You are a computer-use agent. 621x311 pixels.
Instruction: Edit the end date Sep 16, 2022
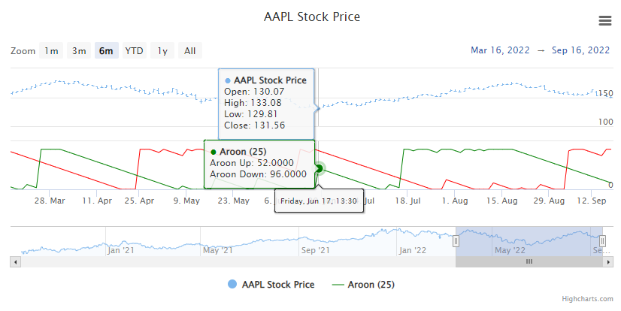pyautogui.click(x=580, y=50)
